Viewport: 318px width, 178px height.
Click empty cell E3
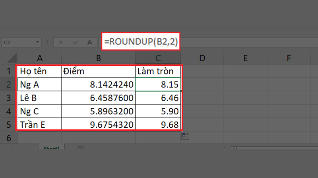point(245,98)
